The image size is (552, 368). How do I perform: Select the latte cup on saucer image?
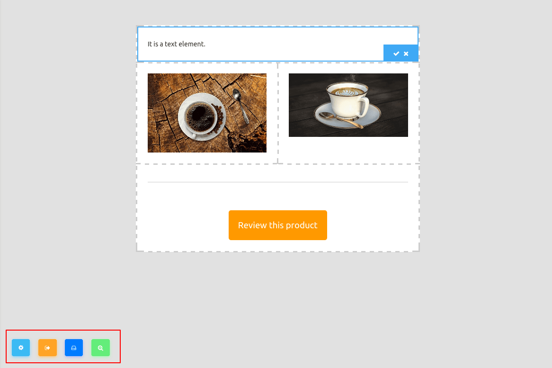tap(348, 105)
